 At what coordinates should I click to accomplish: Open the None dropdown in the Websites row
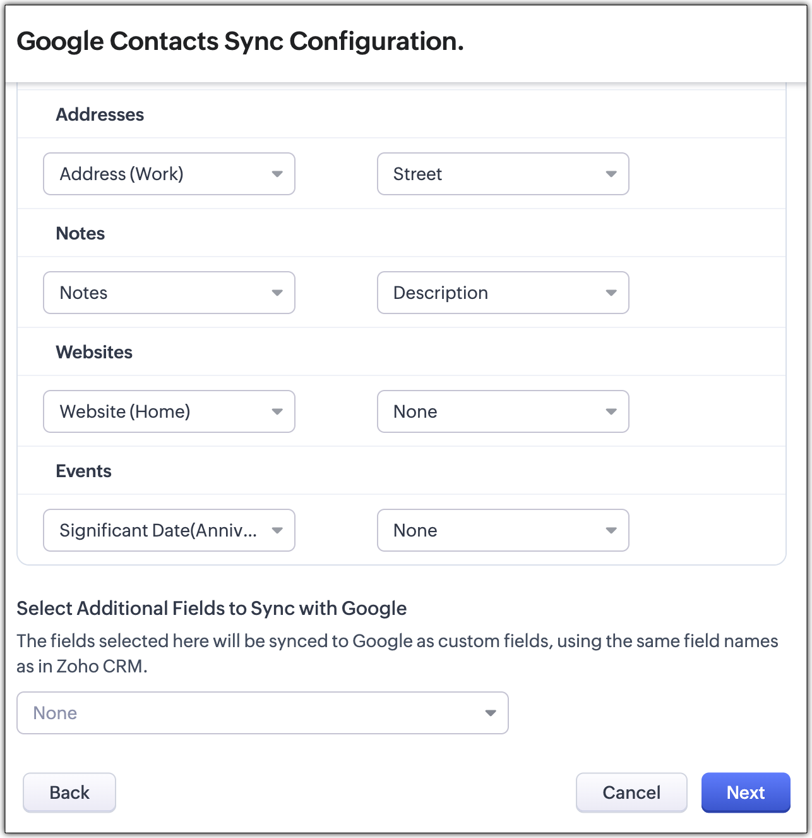[503, 411]
